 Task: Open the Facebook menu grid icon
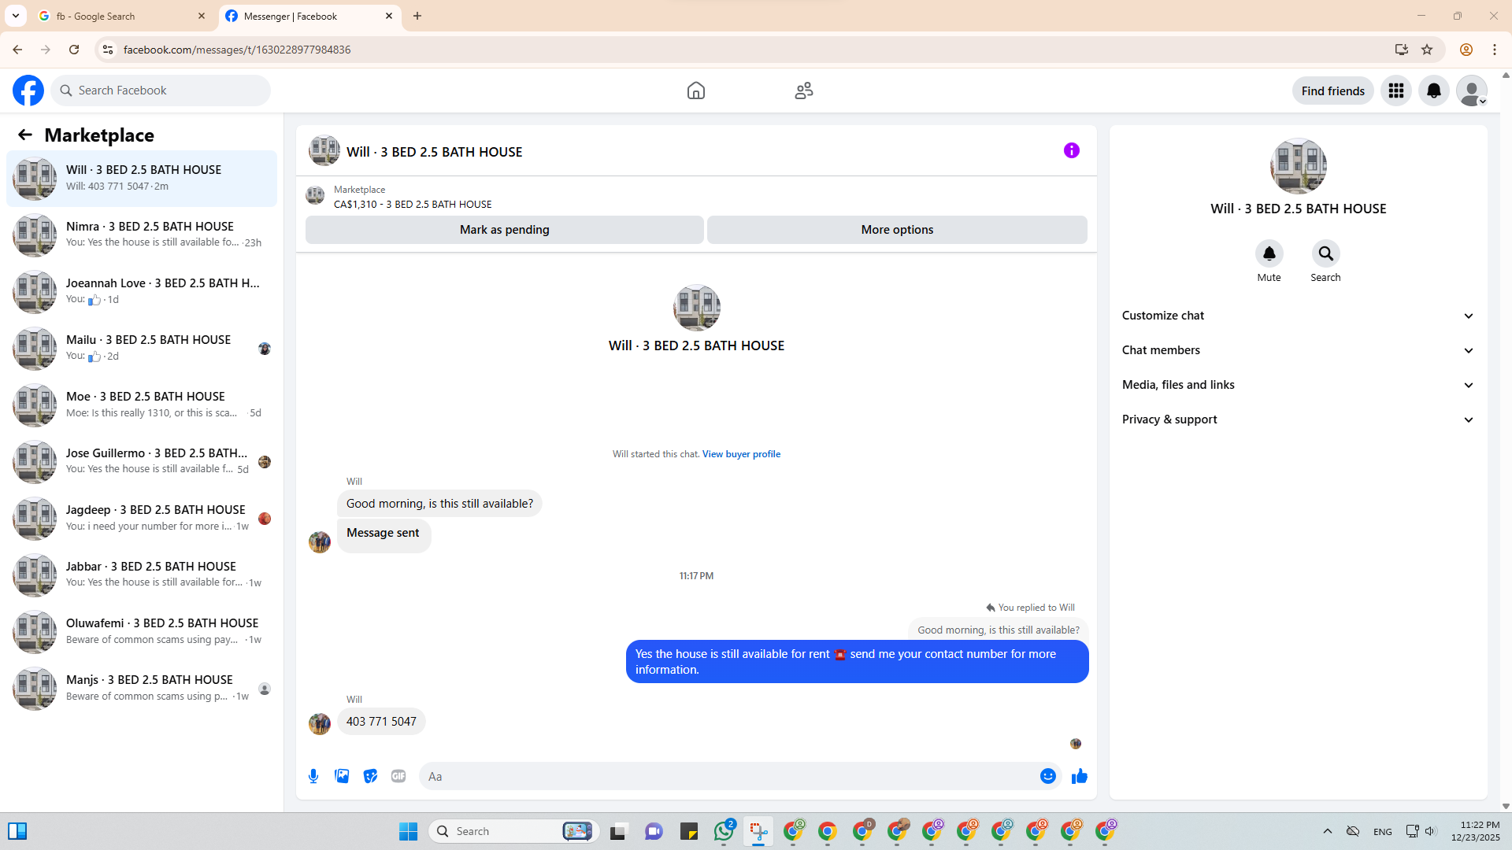click(x=1395, y=91)
